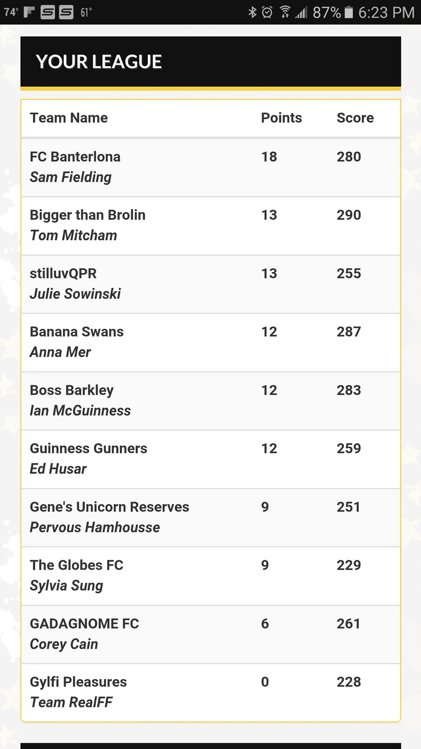This screenshot has height=749, width=421.
Task: Select the Points column header
Action: tap(281, 118)
